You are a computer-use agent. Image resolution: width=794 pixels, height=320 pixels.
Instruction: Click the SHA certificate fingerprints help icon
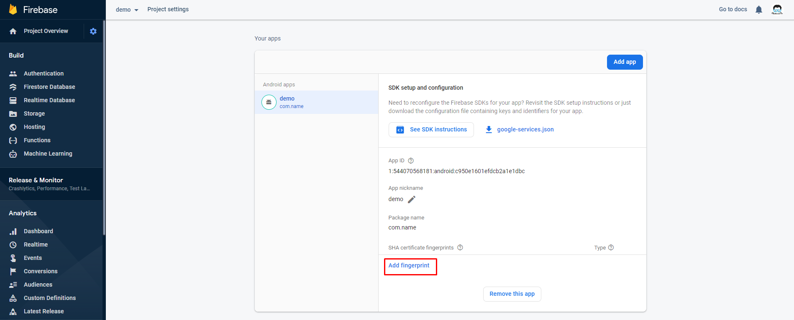pos(460,247)
